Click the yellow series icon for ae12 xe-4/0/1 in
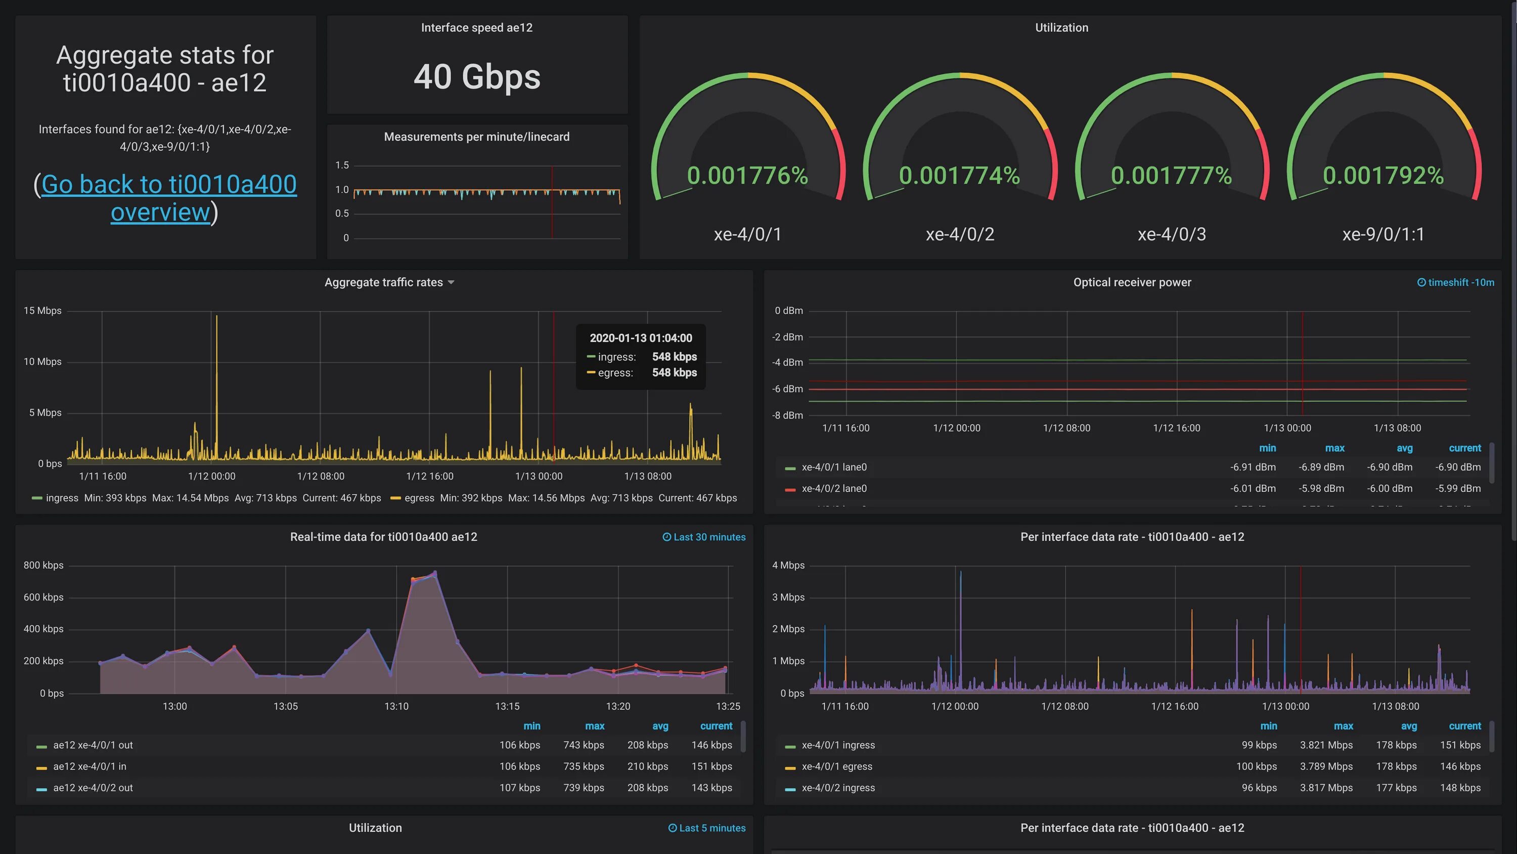This screenshot has height=854, width=1517. (x=41, y=767)
